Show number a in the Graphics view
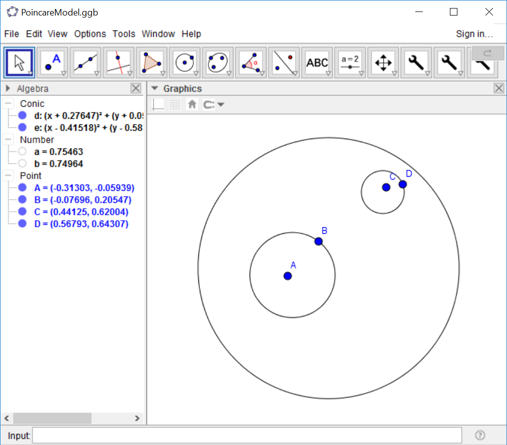 point(22,151)
